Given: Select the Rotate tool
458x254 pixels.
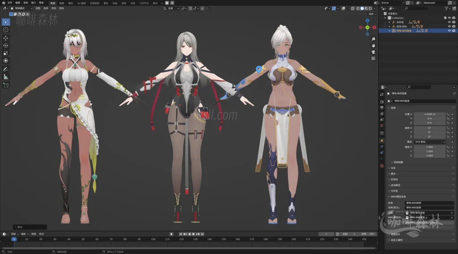Looking at the screenshot, I should click(x=5, y=46).
